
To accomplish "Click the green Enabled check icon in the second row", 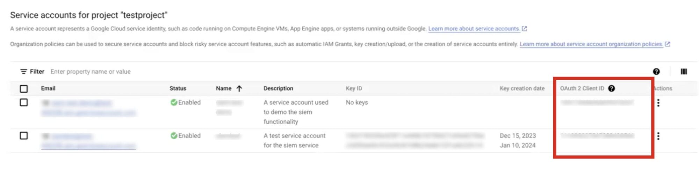I will click(x=174, y=135).
